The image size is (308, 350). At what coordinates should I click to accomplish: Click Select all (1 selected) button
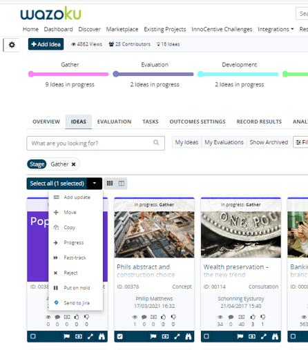click(x=57, y=184)
